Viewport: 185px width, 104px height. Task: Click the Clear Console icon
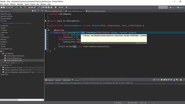click(162, 80)
